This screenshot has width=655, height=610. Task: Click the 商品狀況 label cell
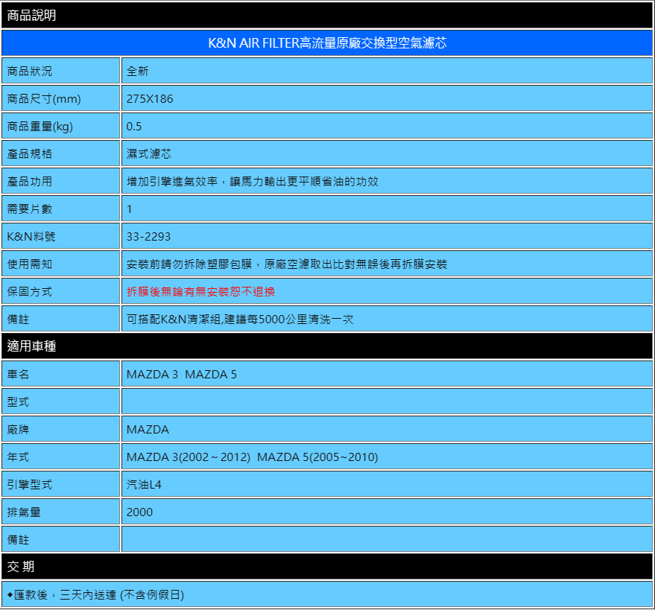point(61,71)
